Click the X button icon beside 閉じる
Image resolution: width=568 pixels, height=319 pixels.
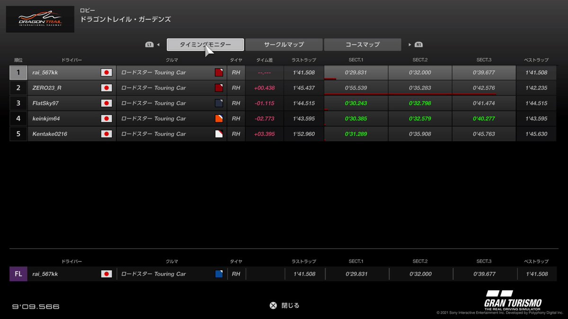click(273, 305)
